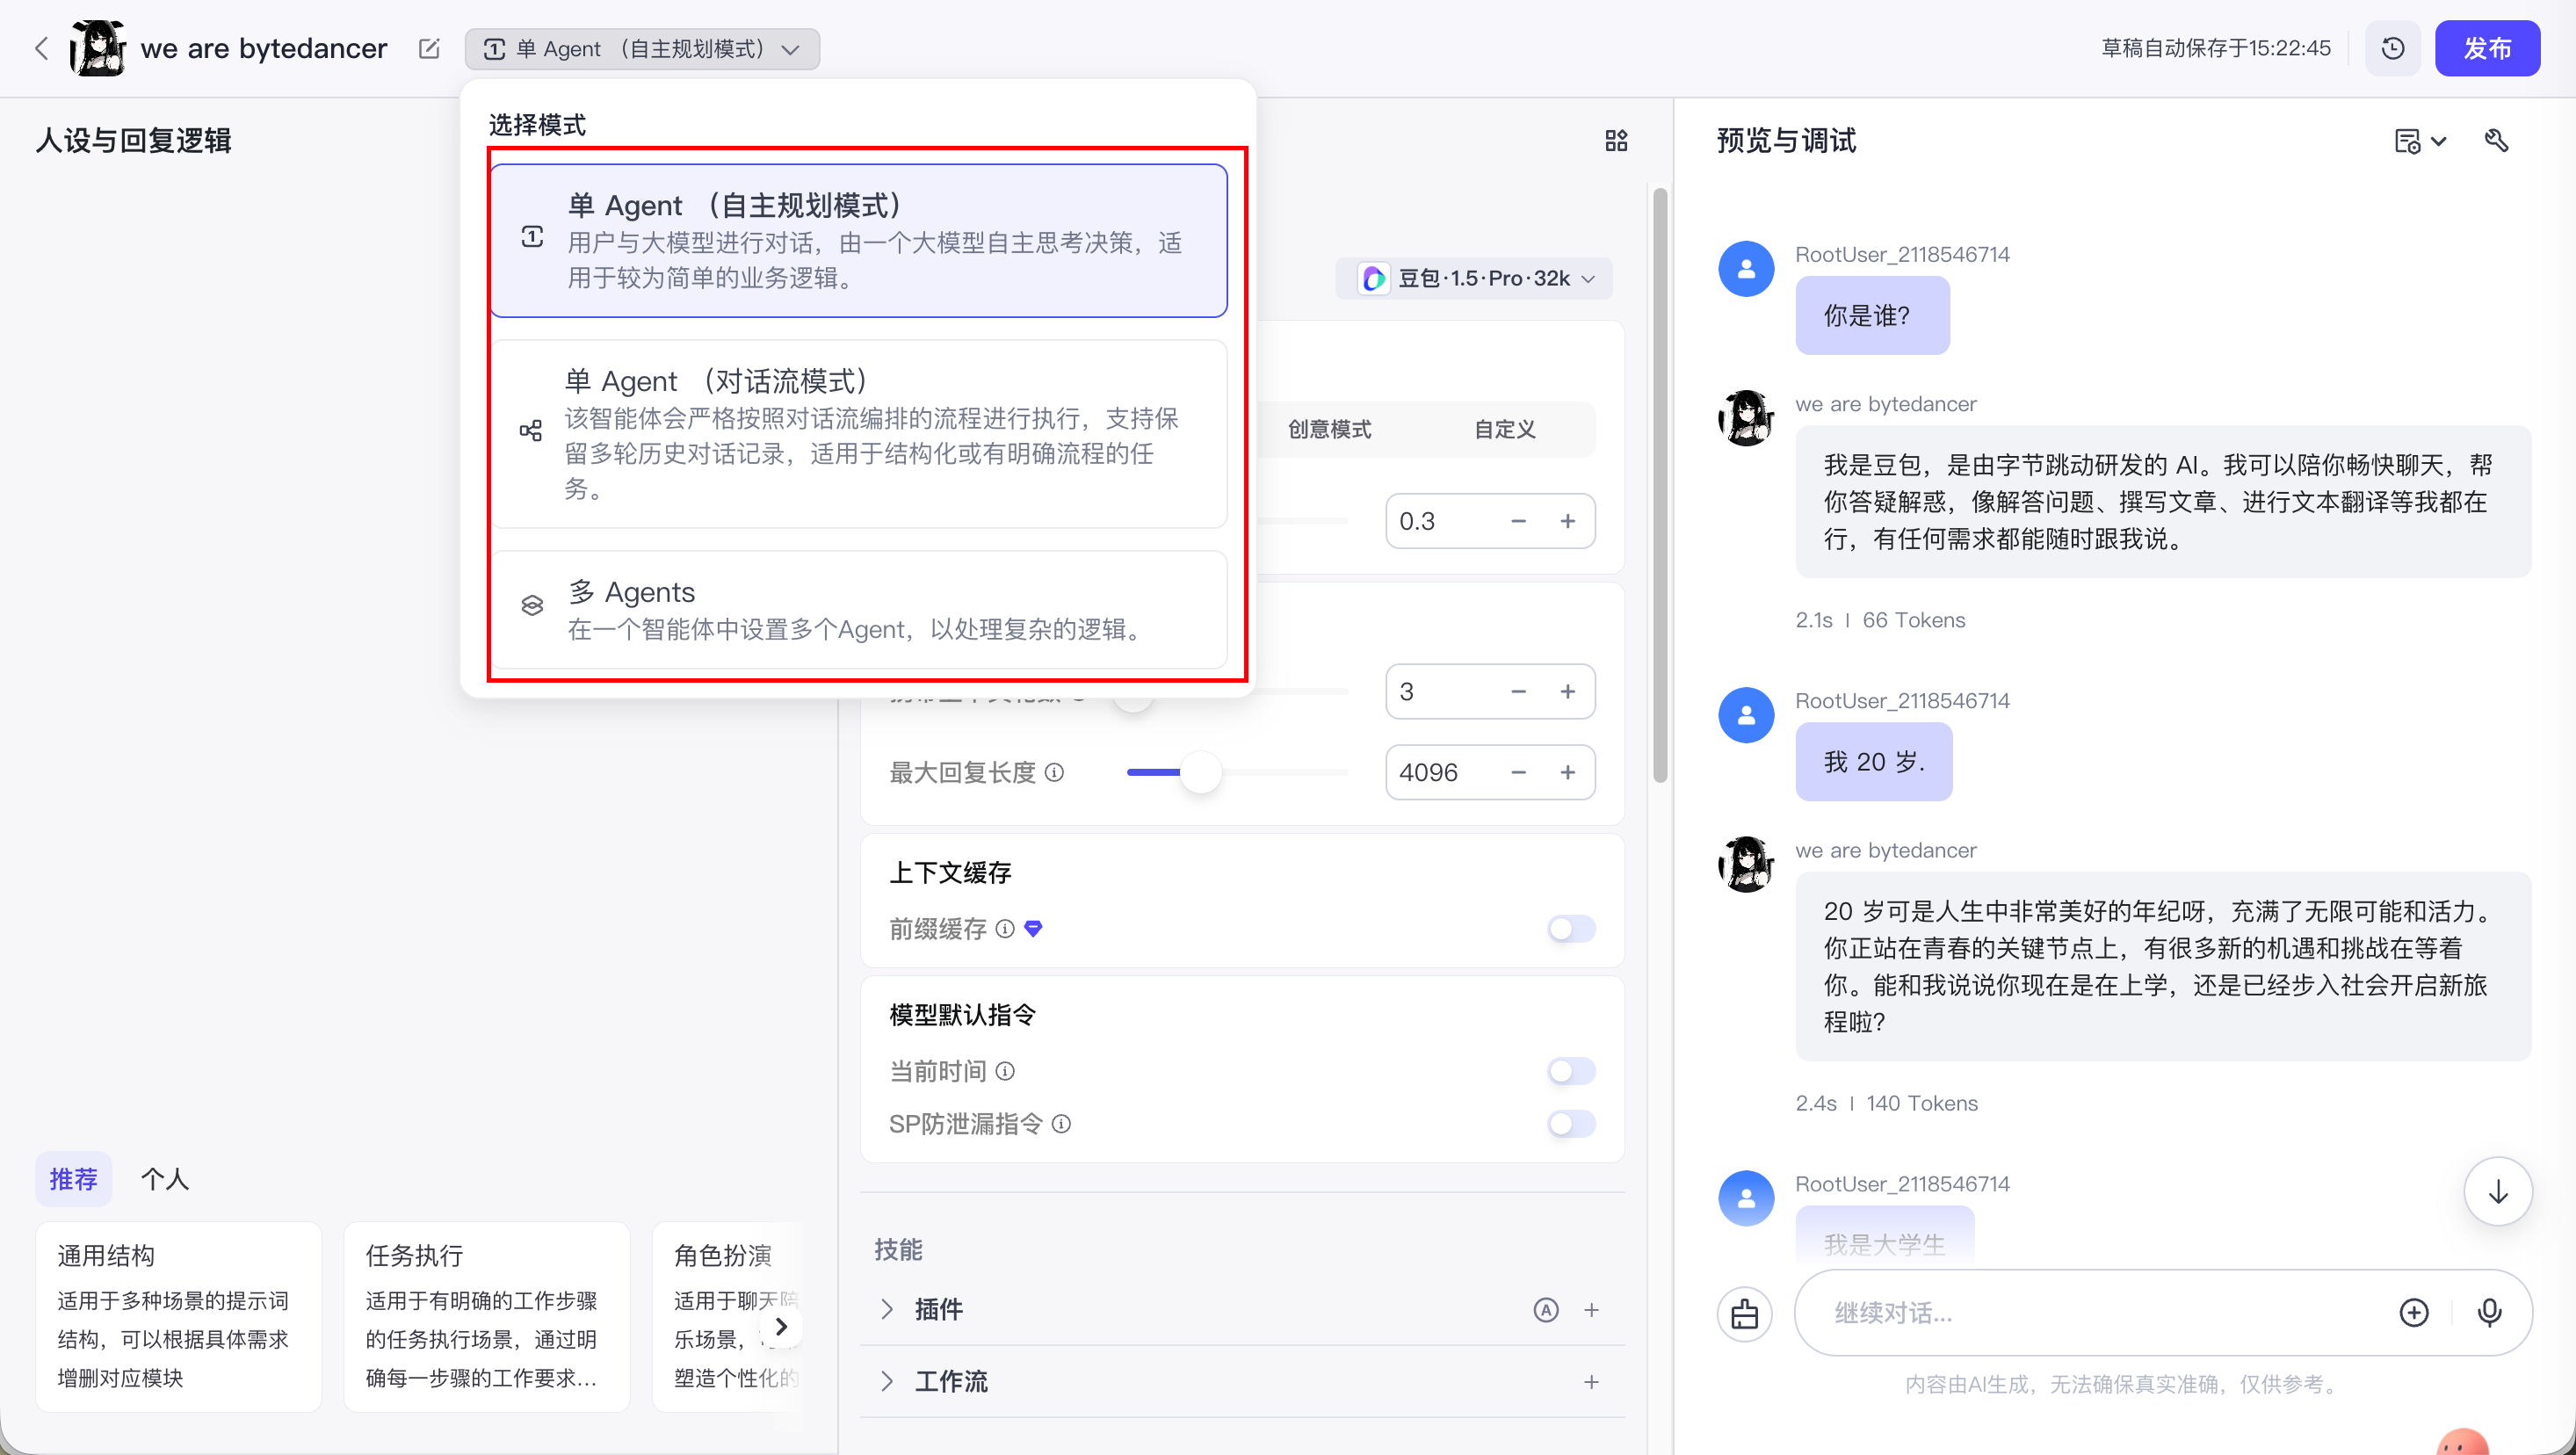This screenshot has width=2576, height=1455.
Task: Click the grid layout icon
Action: pyautogui.click(x=1616, y=141)
